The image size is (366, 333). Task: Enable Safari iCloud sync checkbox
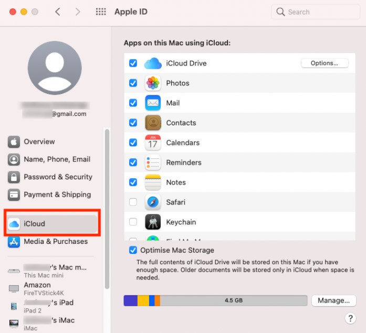tap(133, 202)
